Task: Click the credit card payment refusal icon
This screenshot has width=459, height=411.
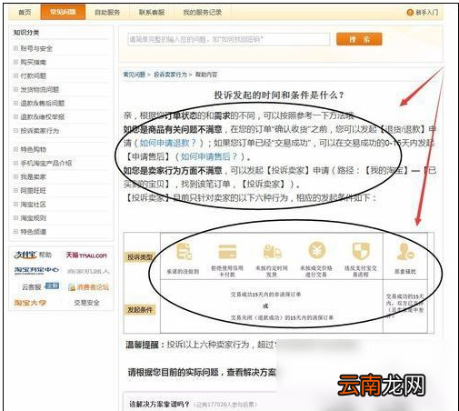Action: [227, 251]
